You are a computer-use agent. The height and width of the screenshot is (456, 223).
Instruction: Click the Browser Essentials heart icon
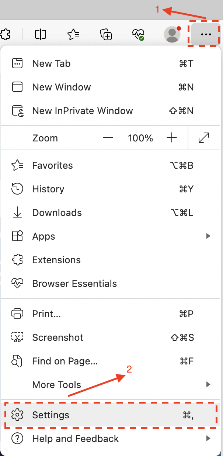coord(139,34)
